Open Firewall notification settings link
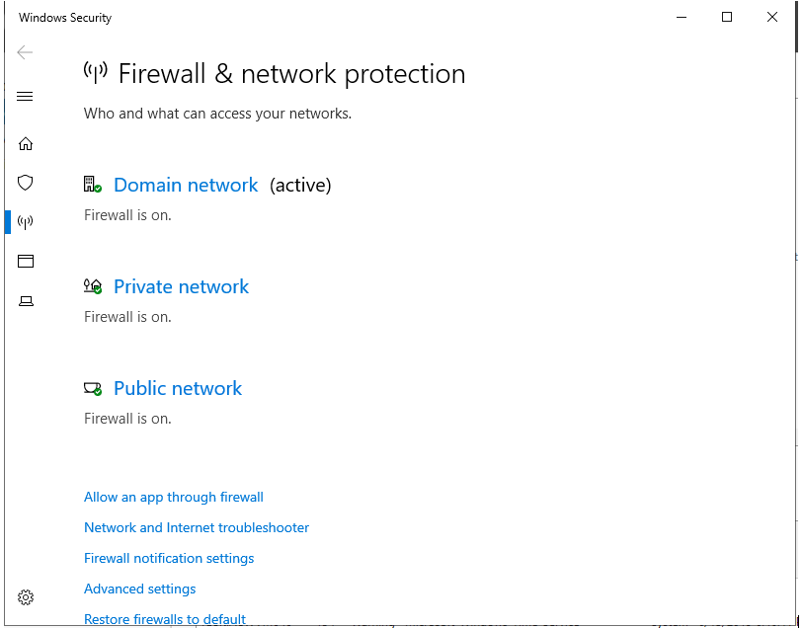This screenshot has width=803, height=628. [x=169, y=559]
